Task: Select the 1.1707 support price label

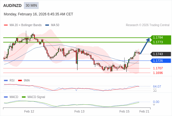Action: (158, 68)
